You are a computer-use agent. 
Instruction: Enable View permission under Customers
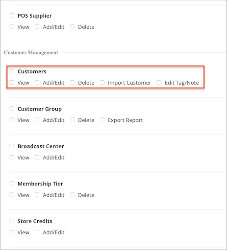coord(12,83)
